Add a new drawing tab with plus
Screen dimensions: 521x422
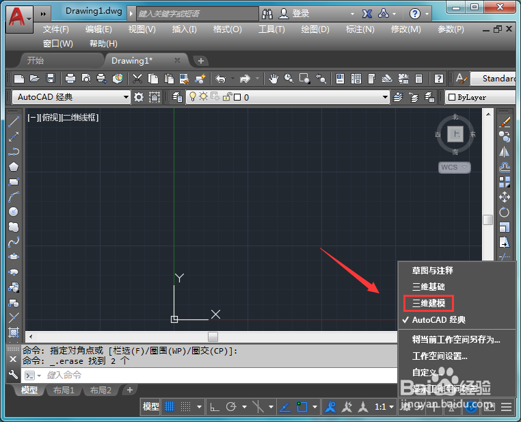click(x=201, y=61)
